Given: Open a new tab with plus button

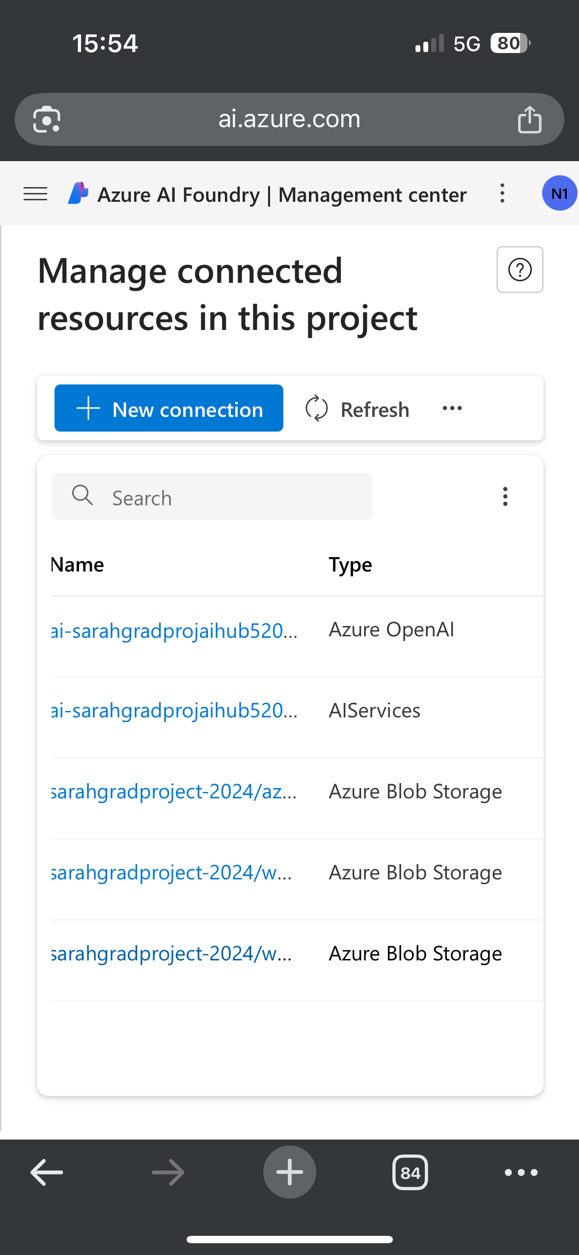Looking at the screenshot, I should (x=289, y=1172).
